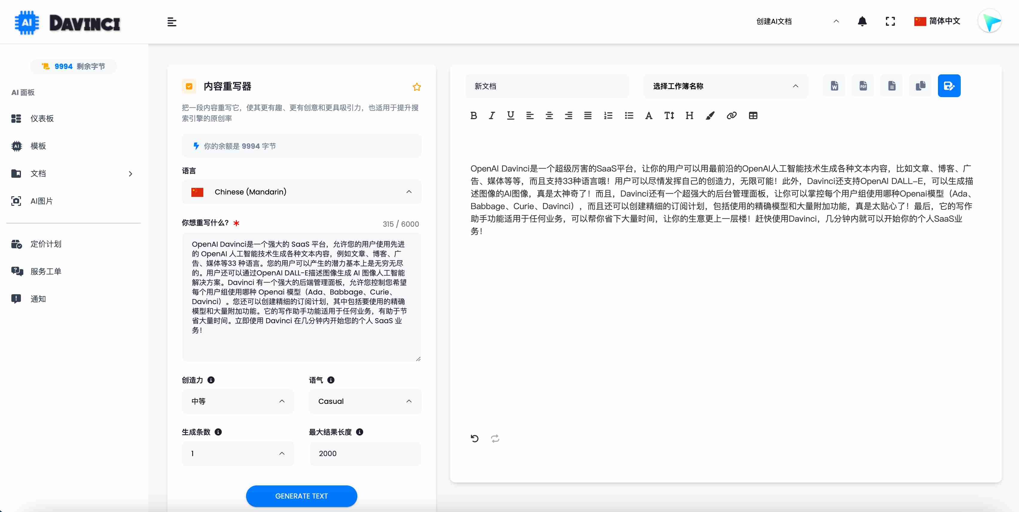Show 最大结果长度 info tooltip icon
Image resolution: width=1019 pixels, height=512 pixels.
(359, 432)
